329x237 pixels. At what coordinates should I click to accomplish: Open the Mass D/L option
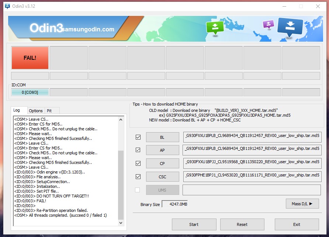pyautogui.click(x=302, y=204)
